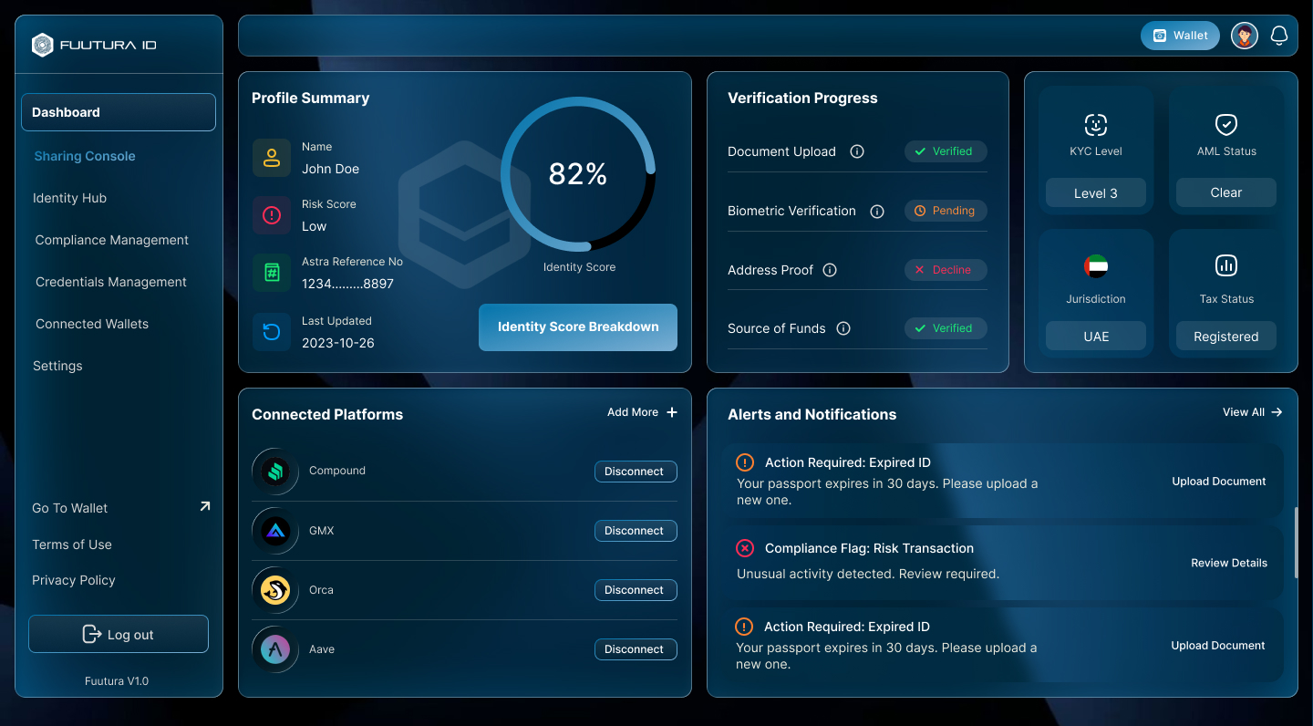
Task: Click the Source of Funds Verified badge
Action: (946, 328)
